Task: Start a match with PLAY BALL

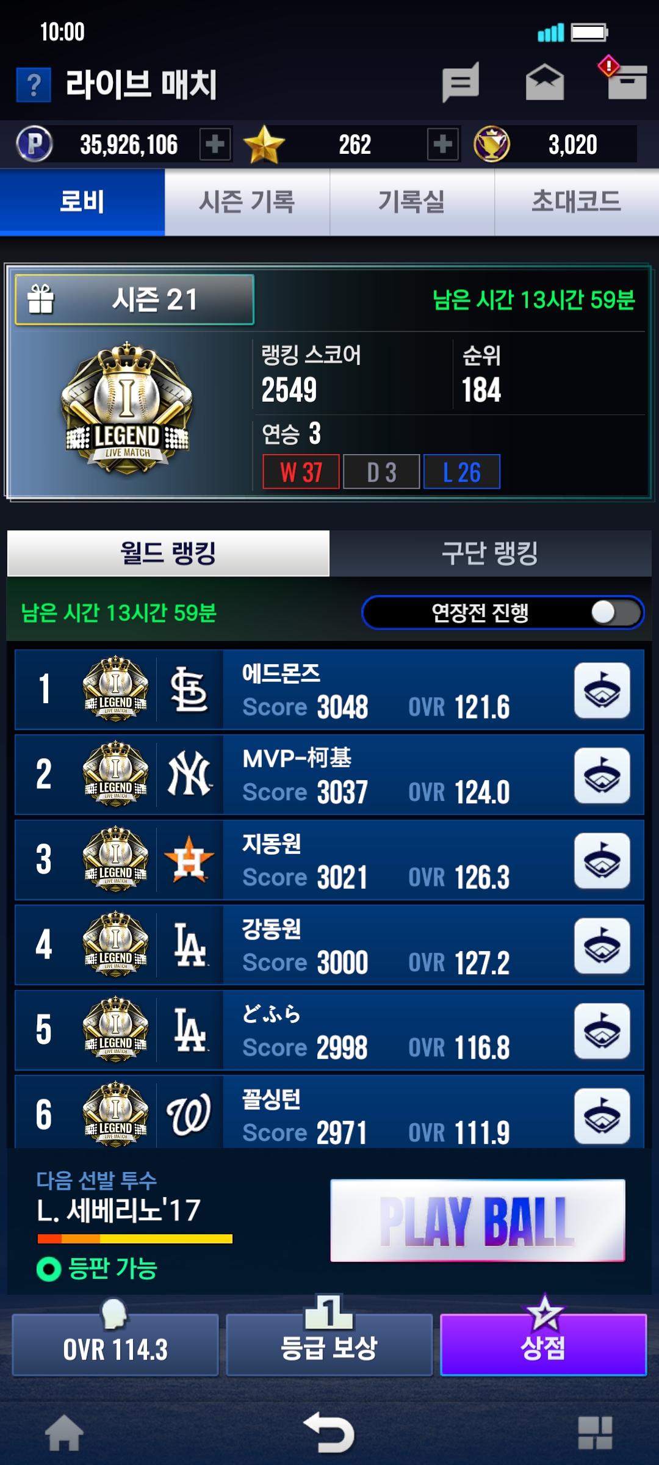Action: [x=478, y=1221]
